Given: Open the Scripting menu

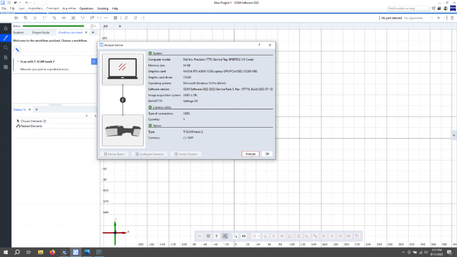Looking at the screenshot, I should tap(102, 8).
